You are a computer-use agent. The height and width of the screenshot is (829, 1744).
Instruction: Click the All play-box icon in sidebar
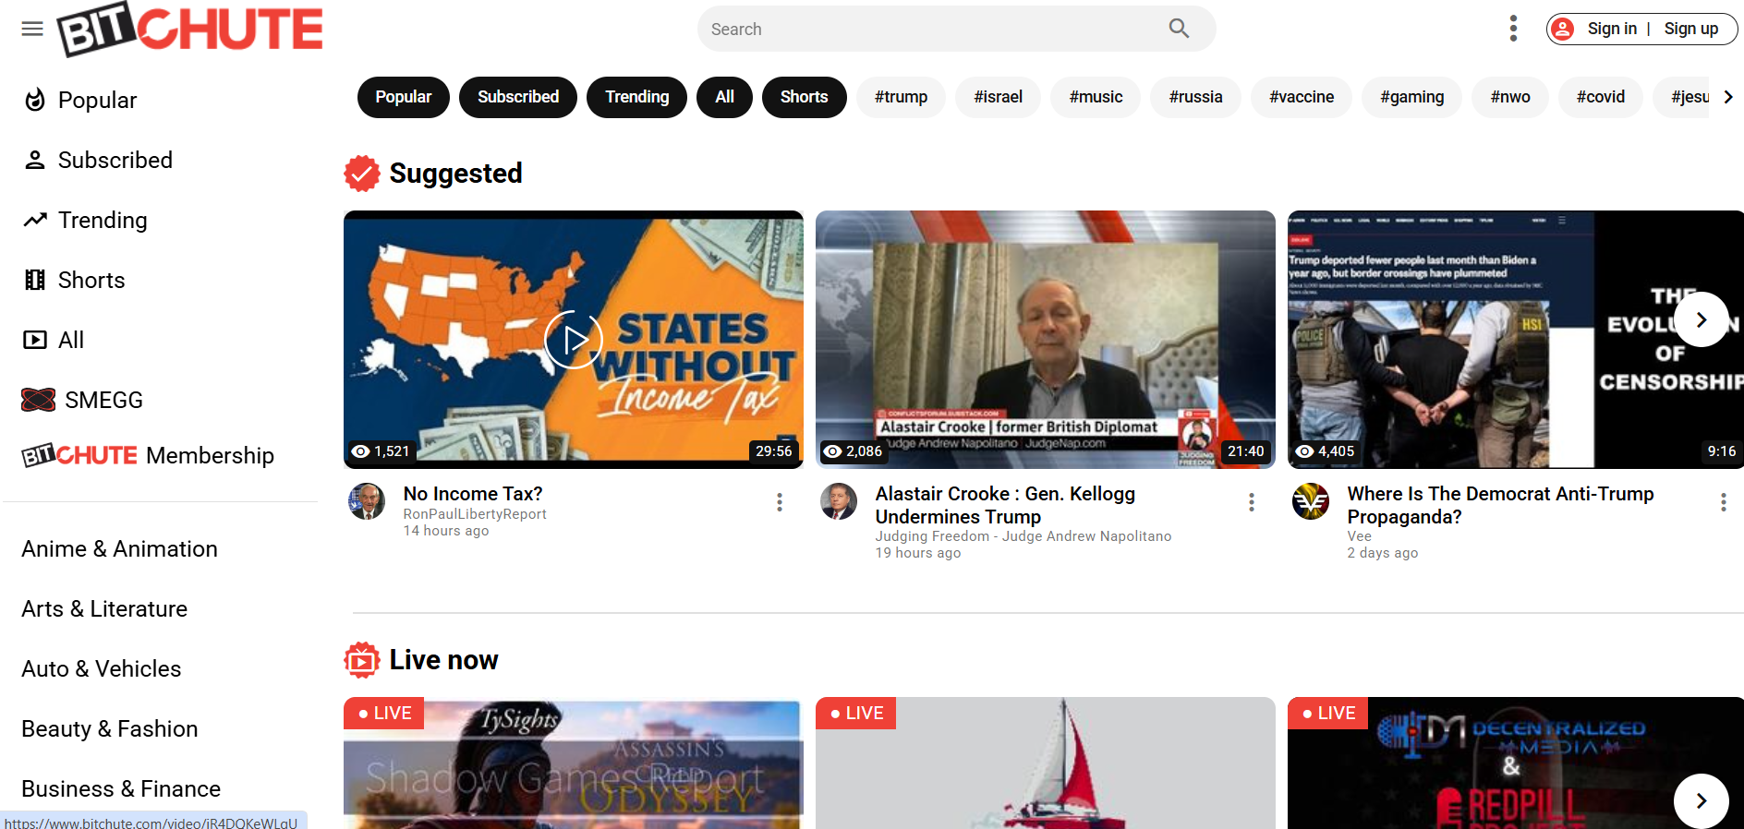[x=35, y=340]
